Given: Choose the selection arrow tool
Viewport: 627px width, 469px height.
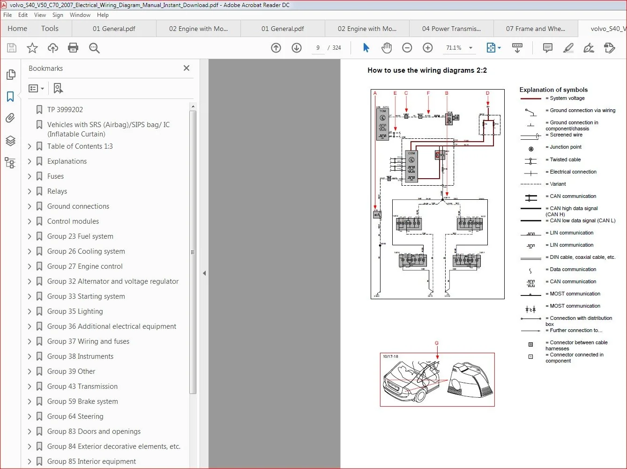Looking at the screenshot, I should pos(366,48).
